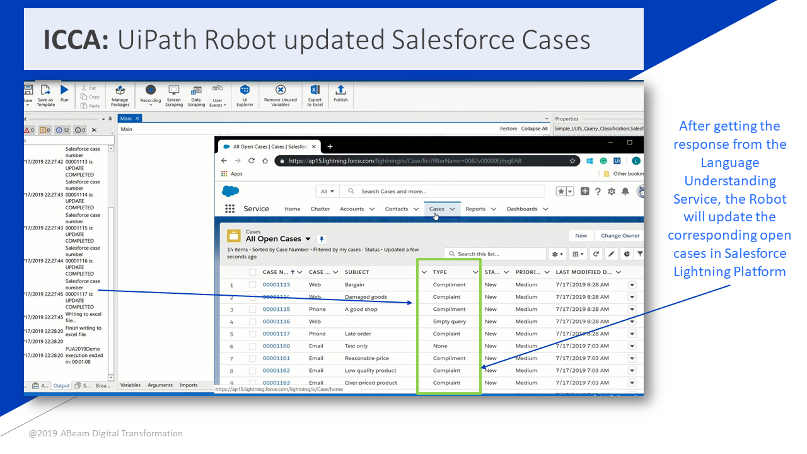Open List View Controls gear menu

pos(558,253)
